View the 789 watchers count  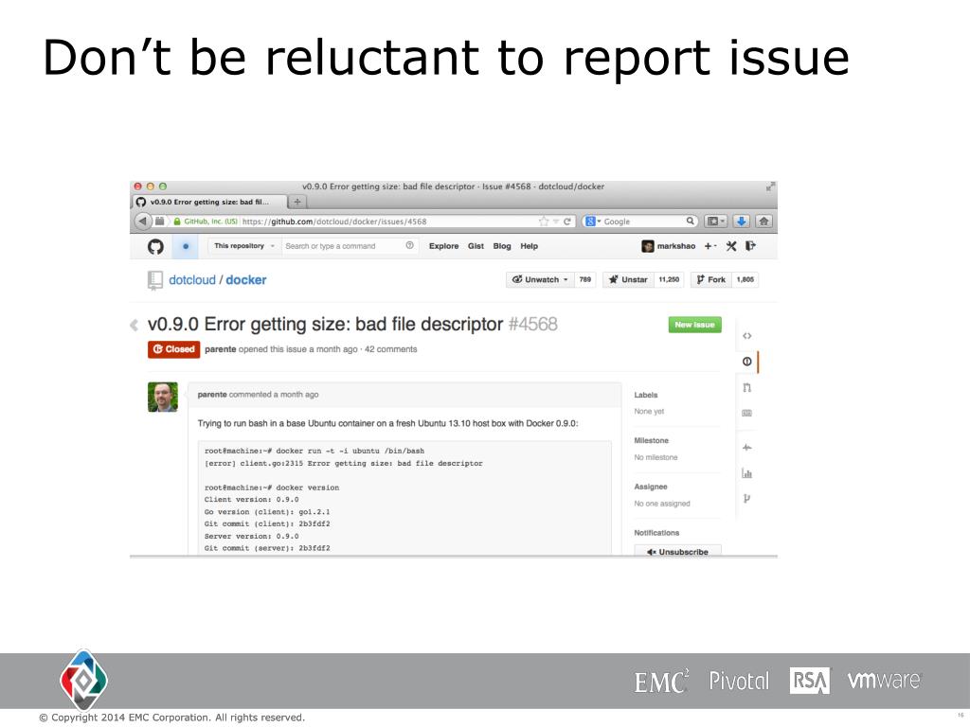pos(584,279)
